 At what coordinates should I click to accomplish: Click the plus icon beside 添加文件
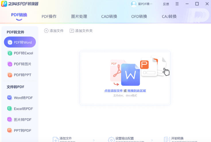46,31
